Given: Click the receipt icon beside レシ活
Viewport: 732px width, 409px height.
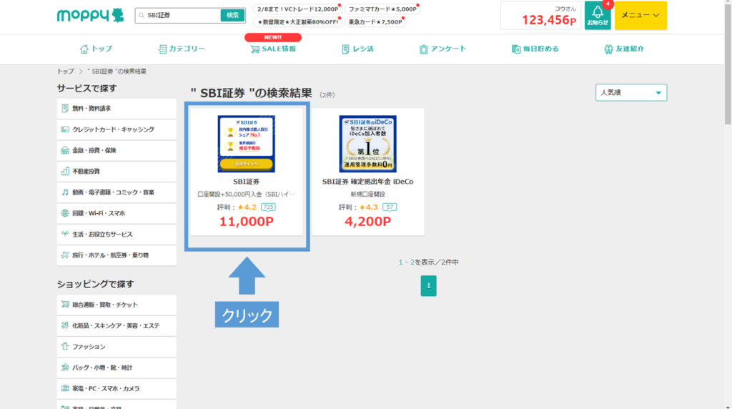Looking at the screenshot, I should 345,49.
